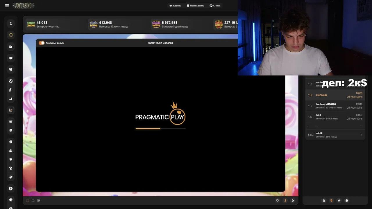372x209 pixels.
Task: Open the trophy tab in the right panel
Action: pyautogui.click(x=331, y=201)
